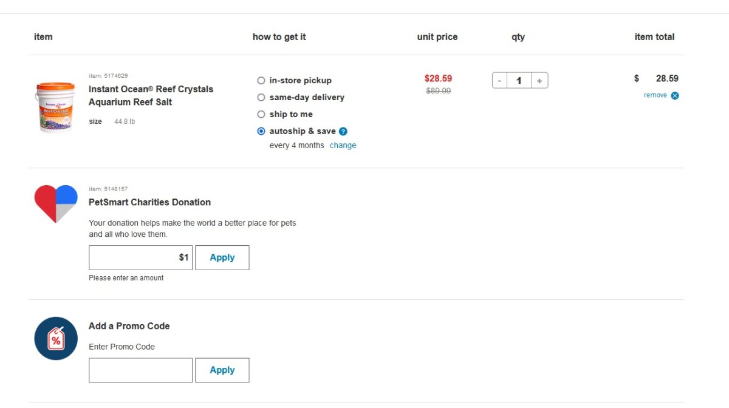Viewport: 729px width, 408px height.
Task: Click the PetSmart Charities Donation heading
Action: coord(150,202)
